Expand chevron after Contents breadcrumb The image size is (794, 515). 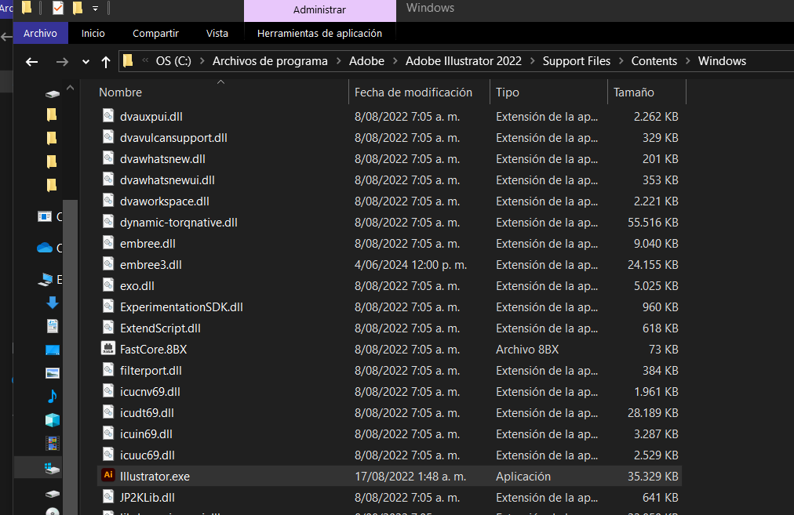point(687,60)
